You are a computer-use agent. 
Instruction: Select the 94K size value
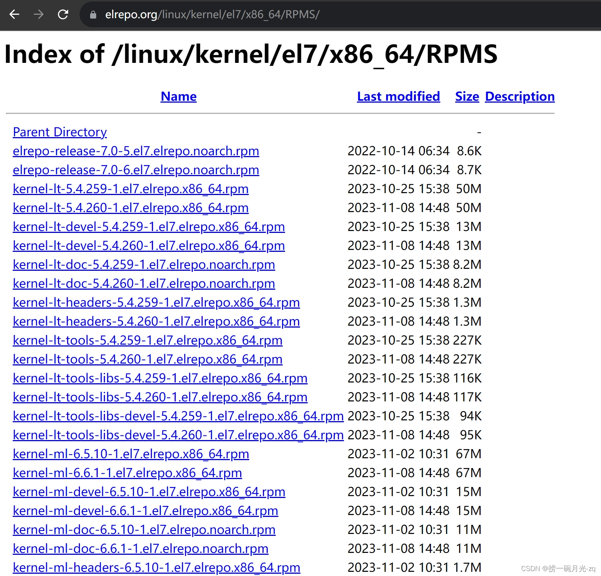(471, 416)
